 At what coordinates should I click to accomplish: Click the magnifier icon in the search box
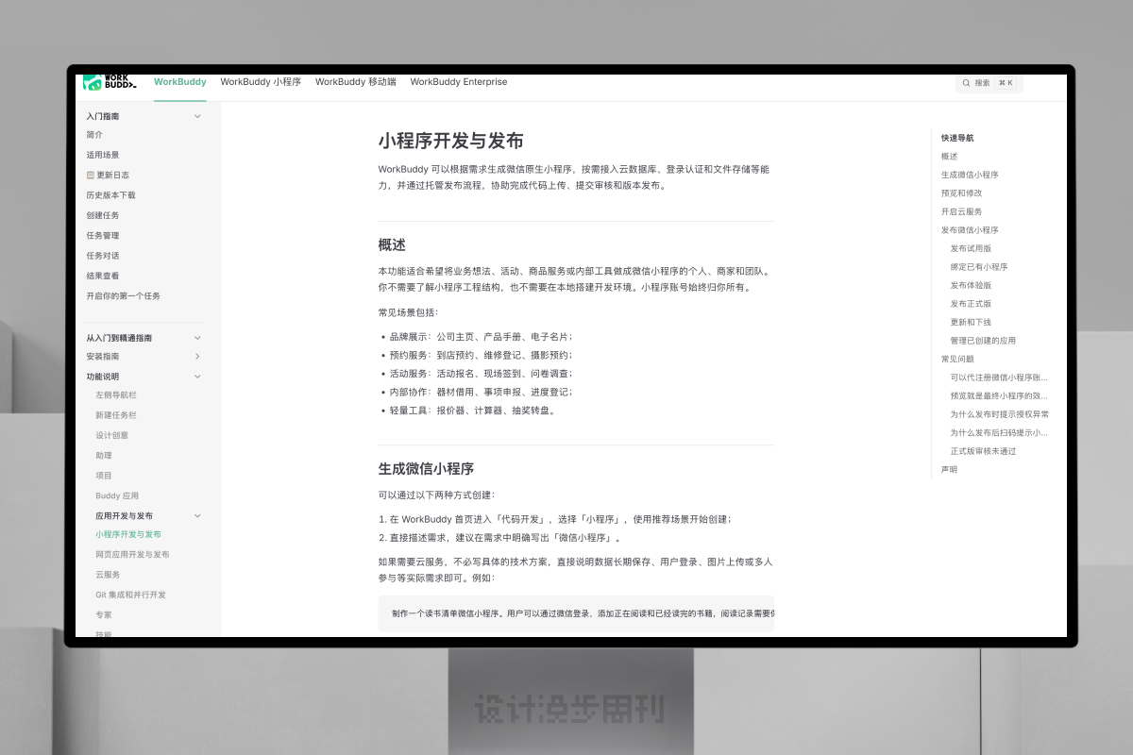(966, 83)
